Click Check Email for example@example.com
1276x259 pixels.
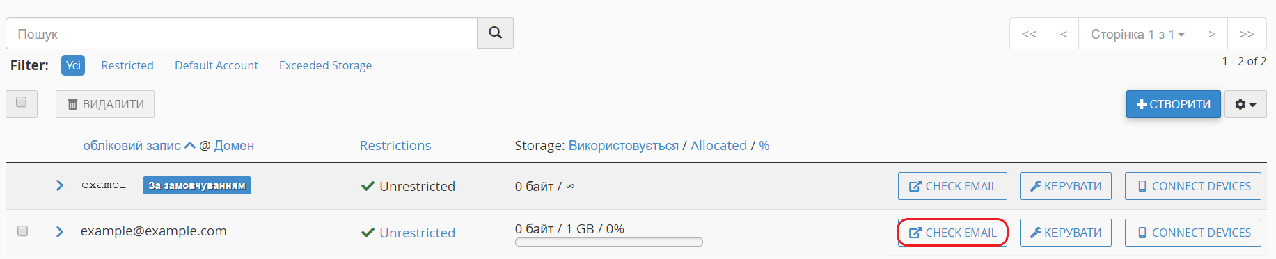(x=952, y=233)
